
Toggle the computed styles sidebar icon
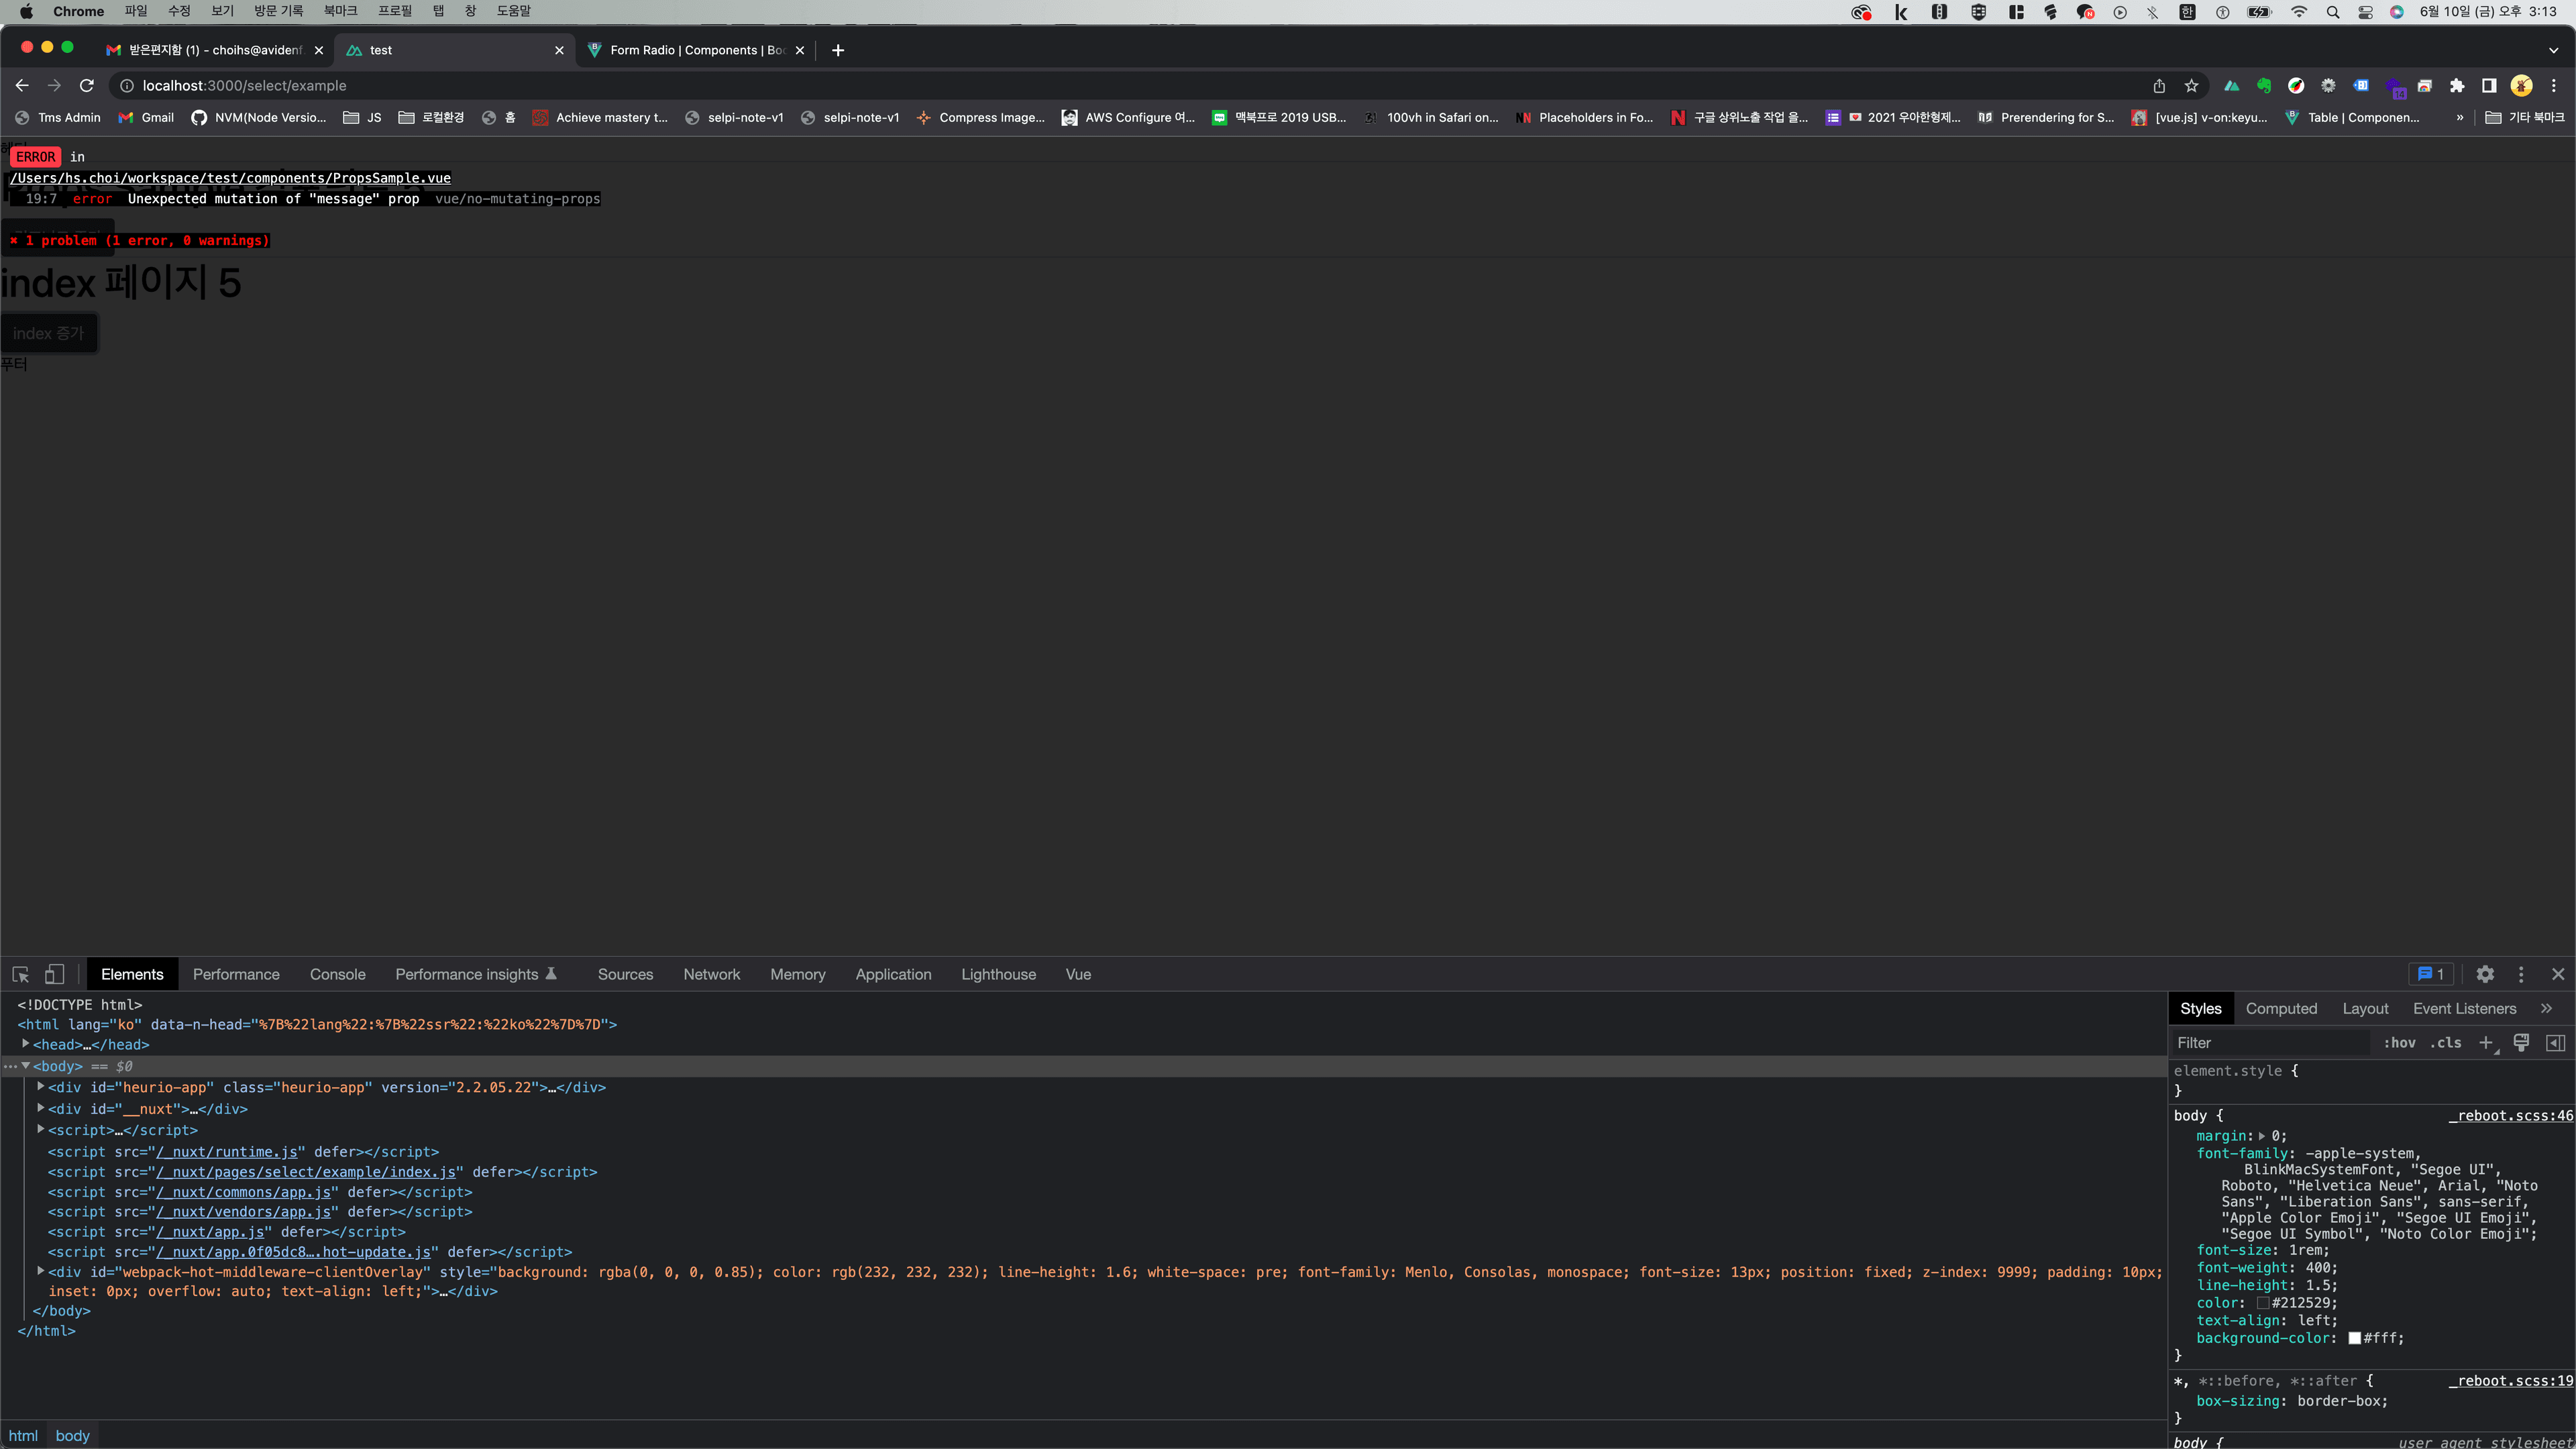coord(2555,1043)
